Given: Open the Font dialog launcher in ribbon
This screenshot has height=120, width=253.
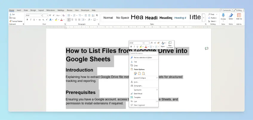Looking at the screenshot, I should point(65,24).
